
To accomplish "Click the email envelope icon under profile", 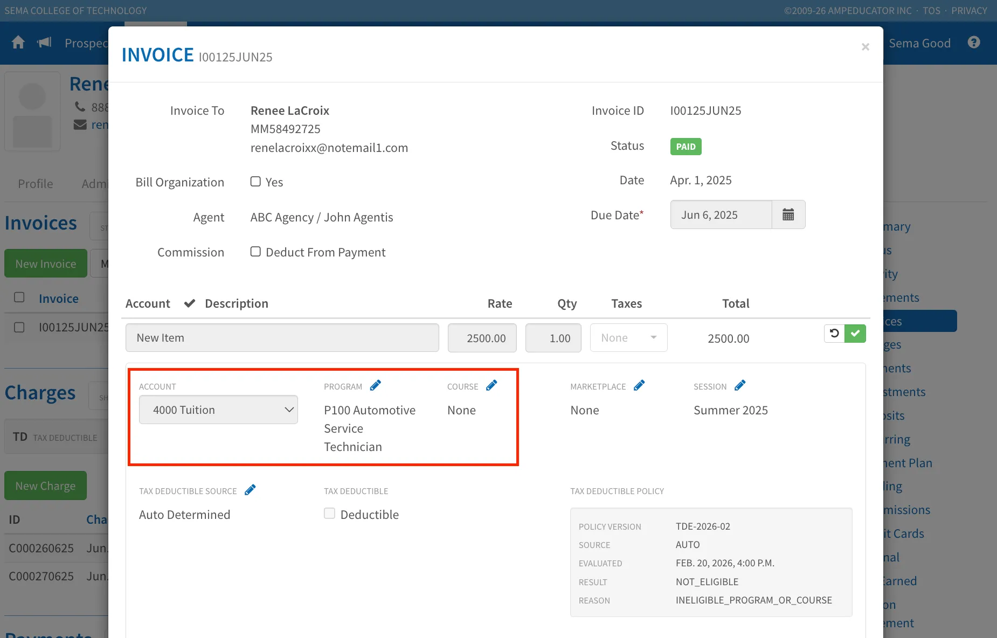I will [x=80, y=125].
